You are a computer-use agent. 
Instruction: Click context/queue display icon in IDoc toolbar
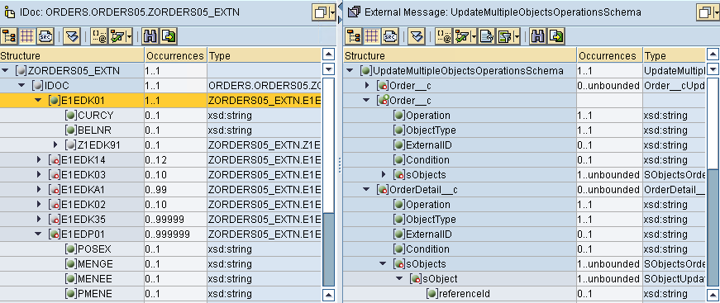pos(98,36)
